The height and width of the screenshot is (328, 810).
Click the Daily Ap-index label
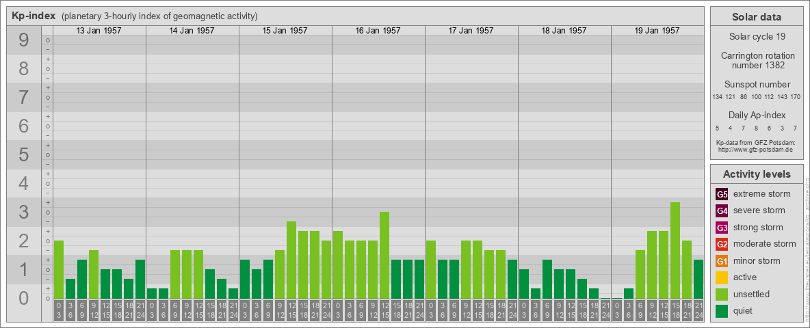click(x=757, y=115)
